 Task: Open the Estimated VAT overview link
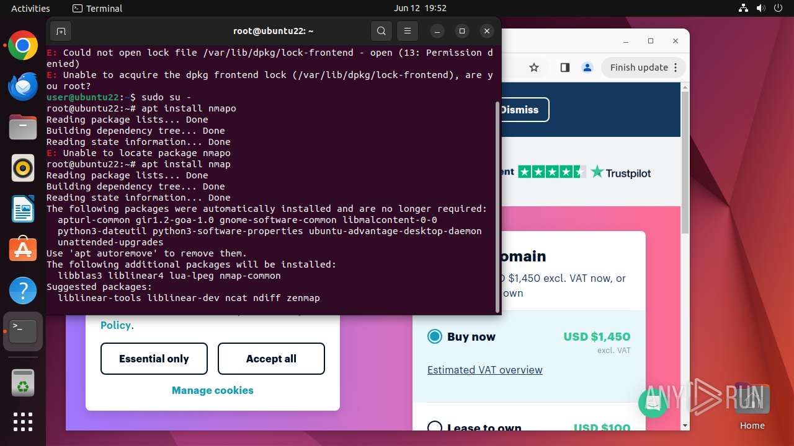click(x=485, y=370)
